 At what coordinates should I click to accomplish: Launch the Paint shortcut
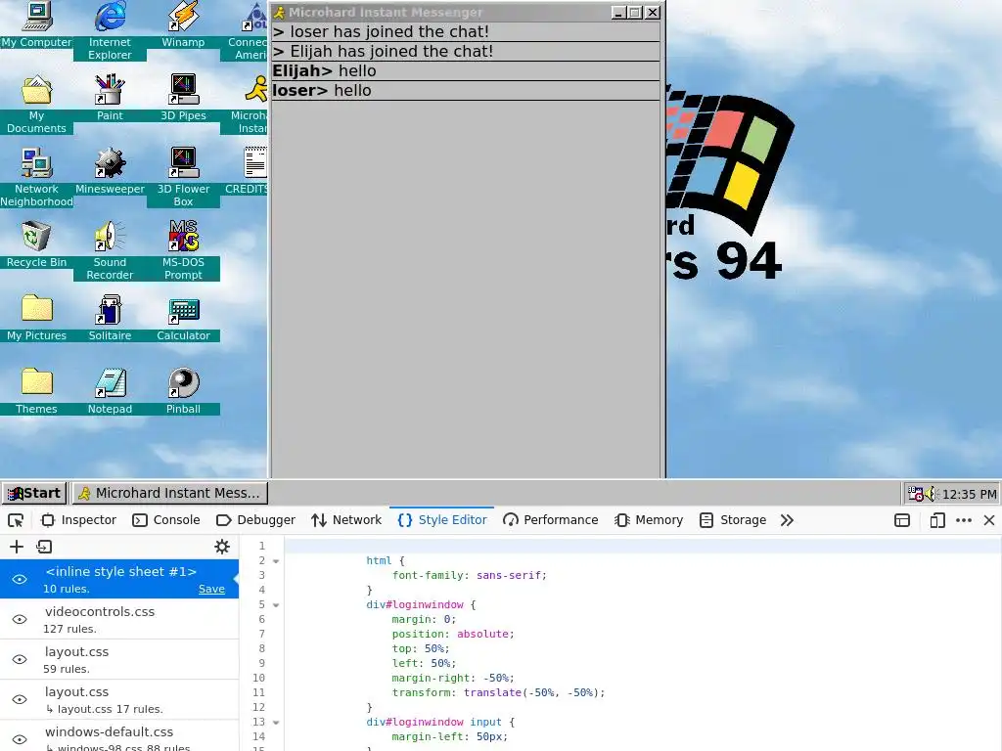tap(110, 97)
